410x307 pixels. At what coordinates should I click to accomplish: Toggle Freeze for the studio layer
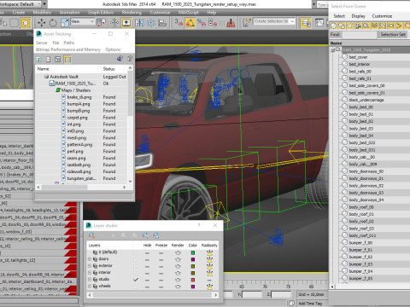[x=161, y=280]
